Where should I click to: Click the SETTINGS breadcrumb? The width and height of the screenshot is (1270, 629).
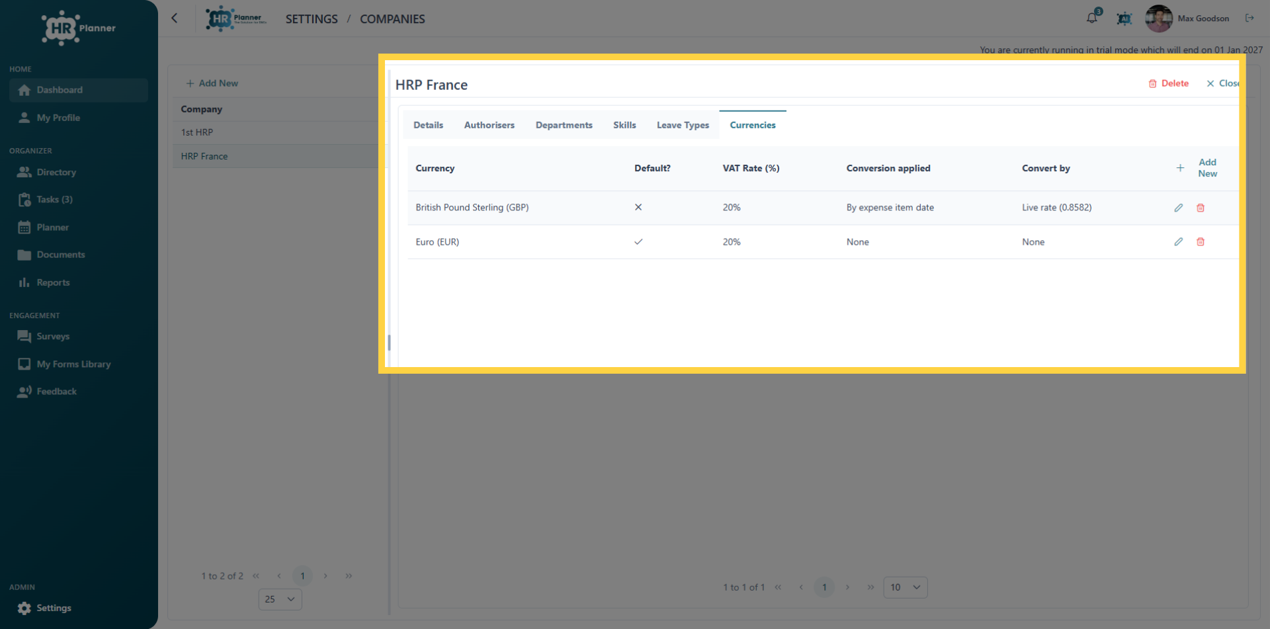point(312,19)
